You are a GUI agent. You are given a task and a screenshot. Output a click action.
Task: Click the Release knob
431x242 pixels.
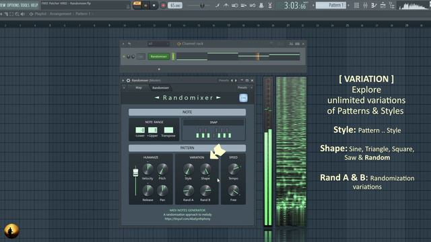click(147, 190)
